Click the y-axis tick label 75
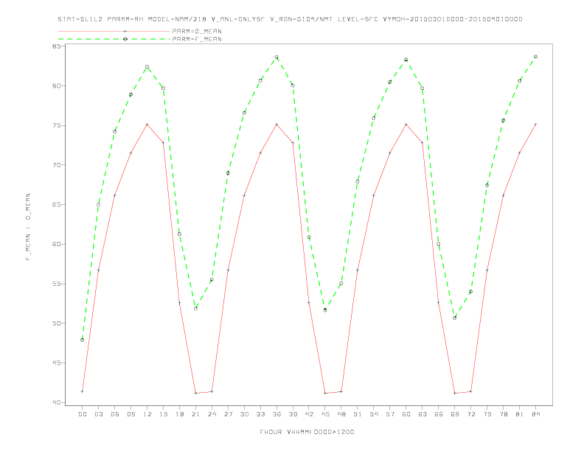Image resolution: width=584 pixels, height=451 pixels. tap(56, 125)
